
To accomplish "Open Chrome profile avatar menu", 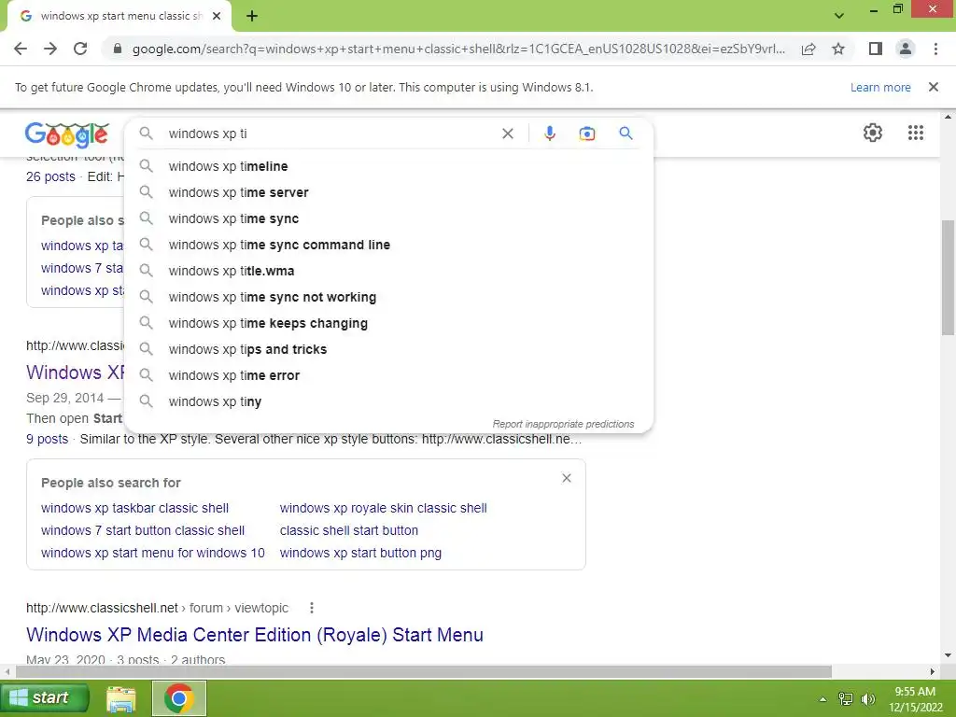I will tap(906, 49).
